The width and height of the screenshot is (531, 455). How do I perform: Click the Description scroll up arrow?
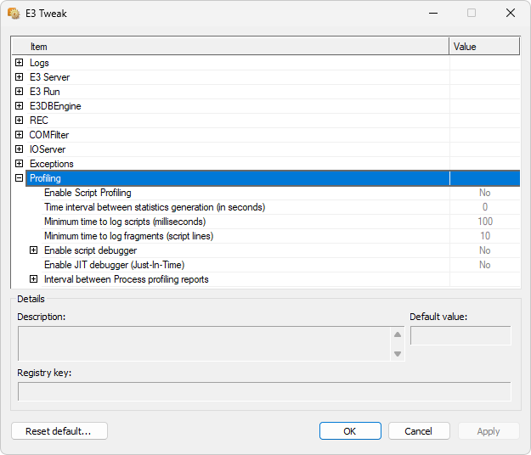[x=398, y=334]
